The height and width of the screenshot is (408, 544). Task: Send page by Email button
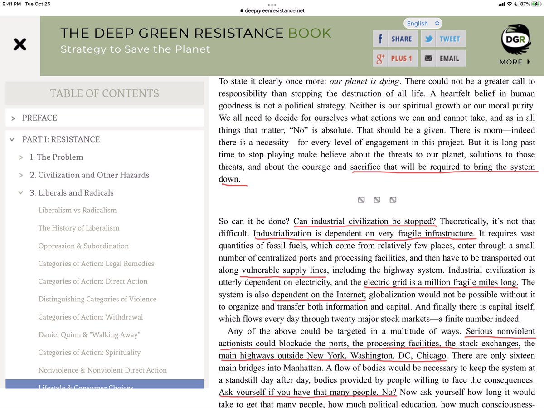tap(442, 59)
